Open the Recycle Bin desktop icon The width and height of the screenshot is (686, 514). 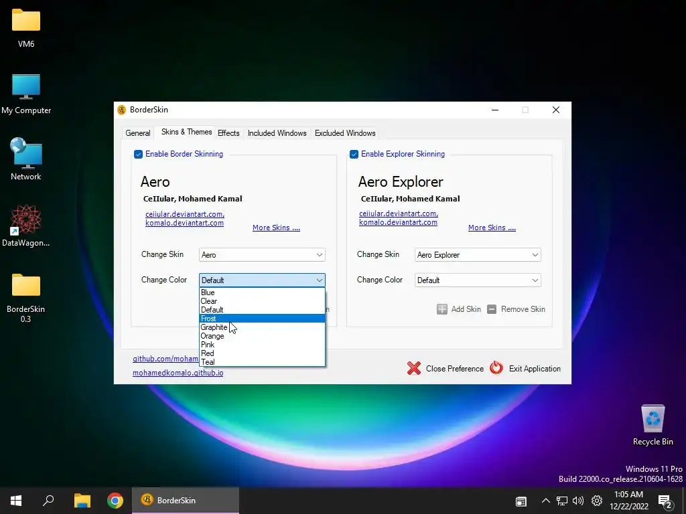653,425
